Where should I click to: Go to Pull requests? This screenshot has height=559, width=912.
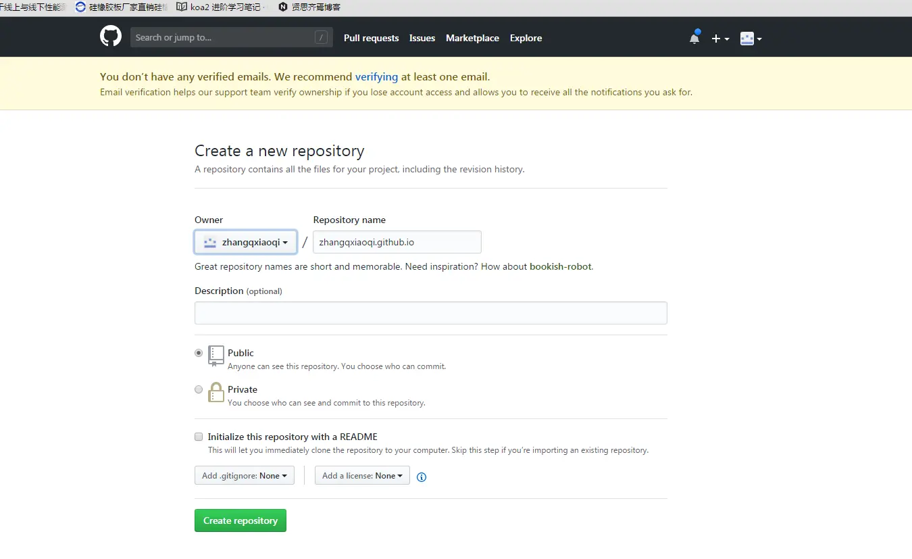point(371,38)
